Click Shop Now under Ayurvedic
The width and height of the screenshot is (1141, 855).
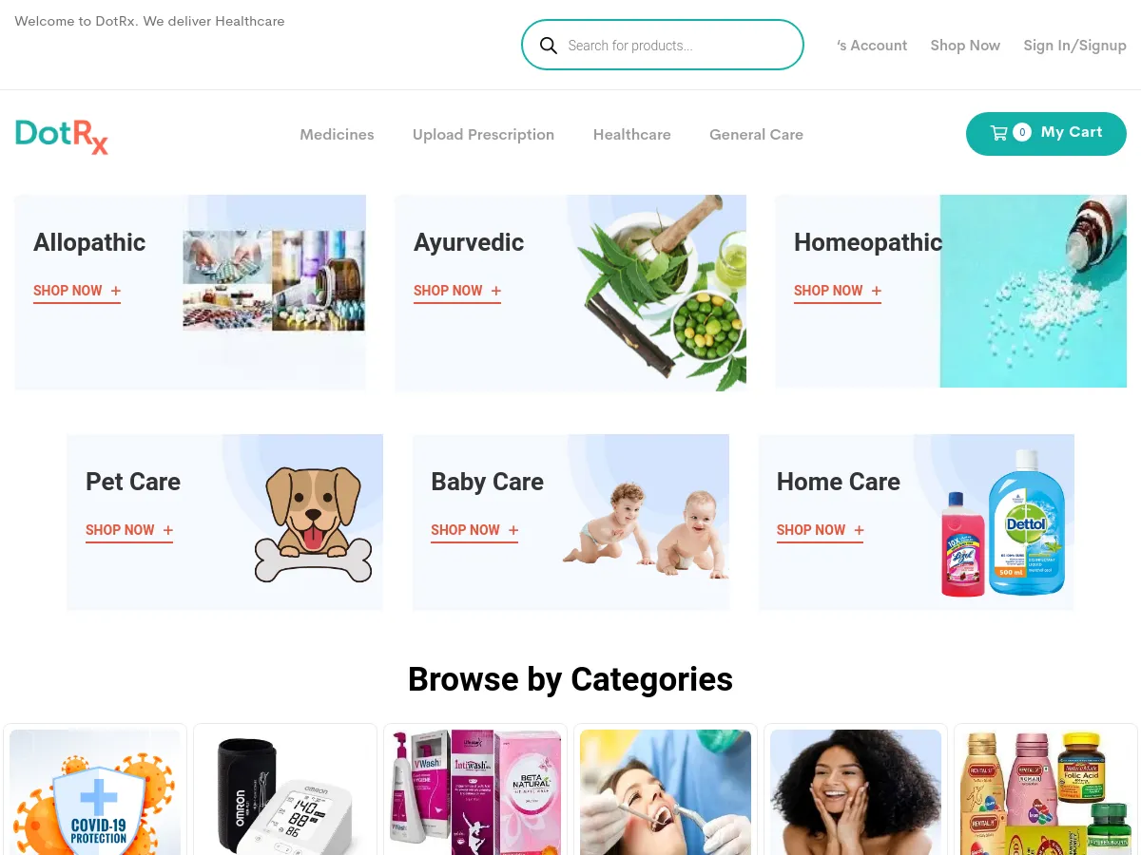457,292
